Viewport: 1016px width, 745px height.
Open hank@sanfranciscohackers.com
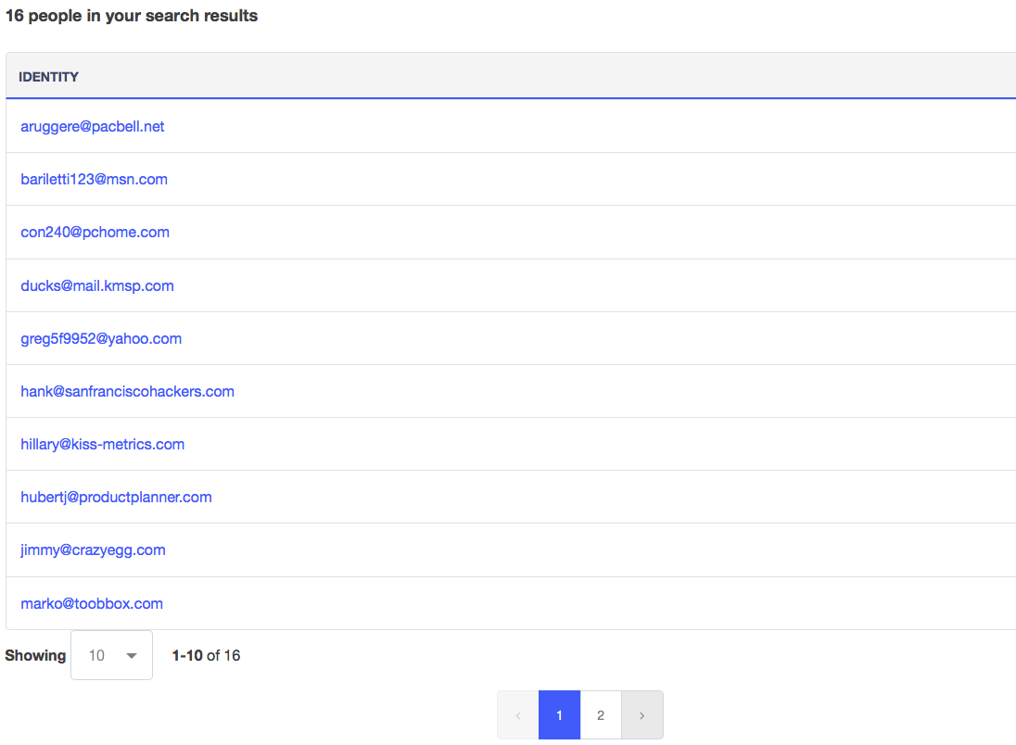(127, 391)
